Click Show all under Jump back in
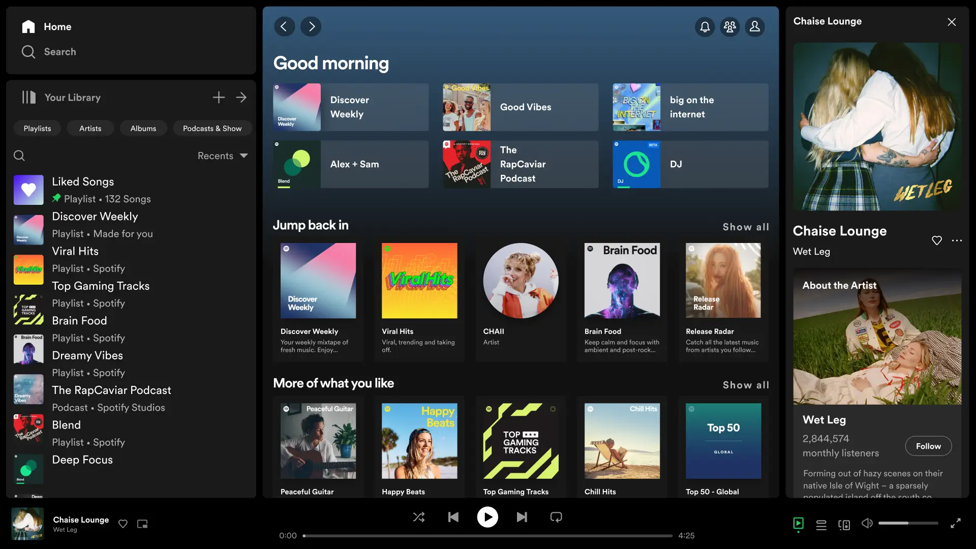 pyautogui.click(x=746, y=225)
